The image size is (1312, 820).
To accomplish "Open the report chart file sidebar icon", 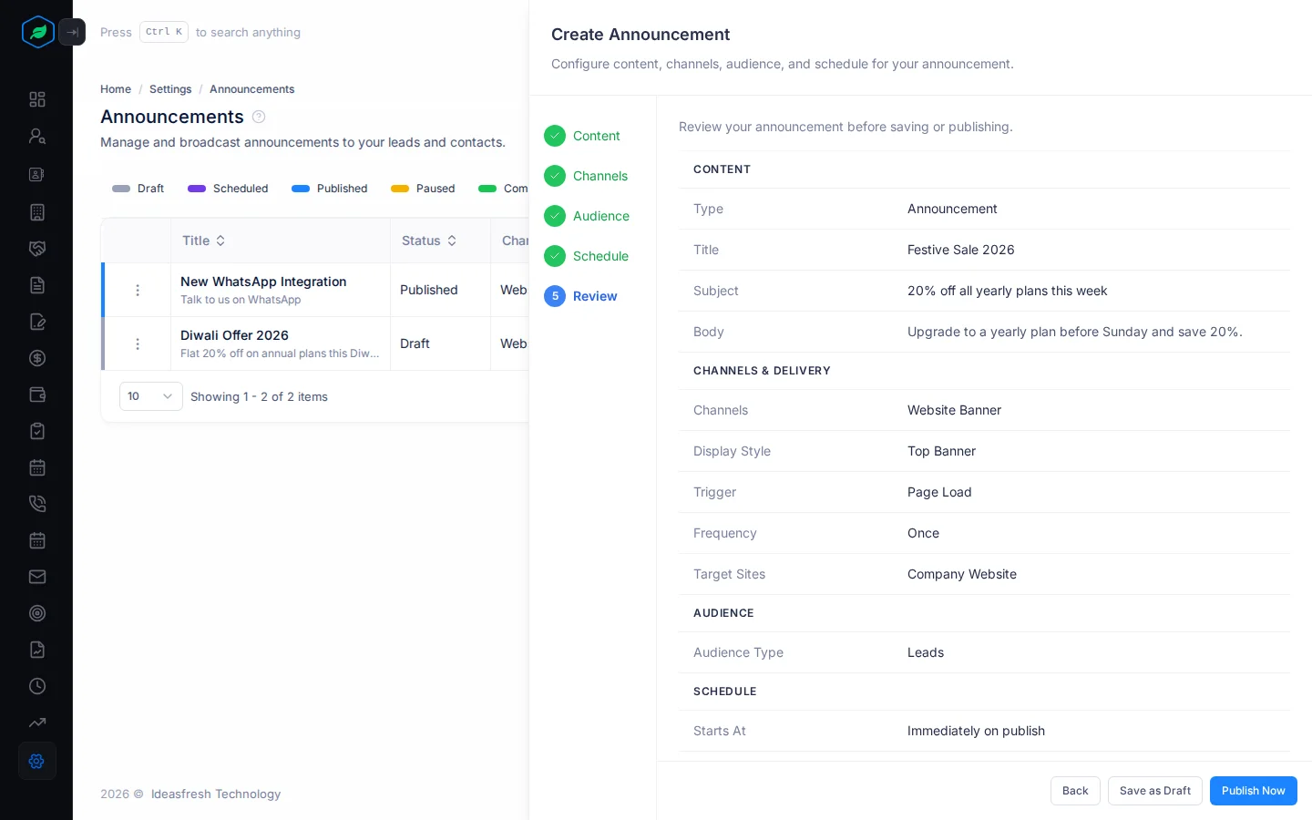I will point(37,650).
